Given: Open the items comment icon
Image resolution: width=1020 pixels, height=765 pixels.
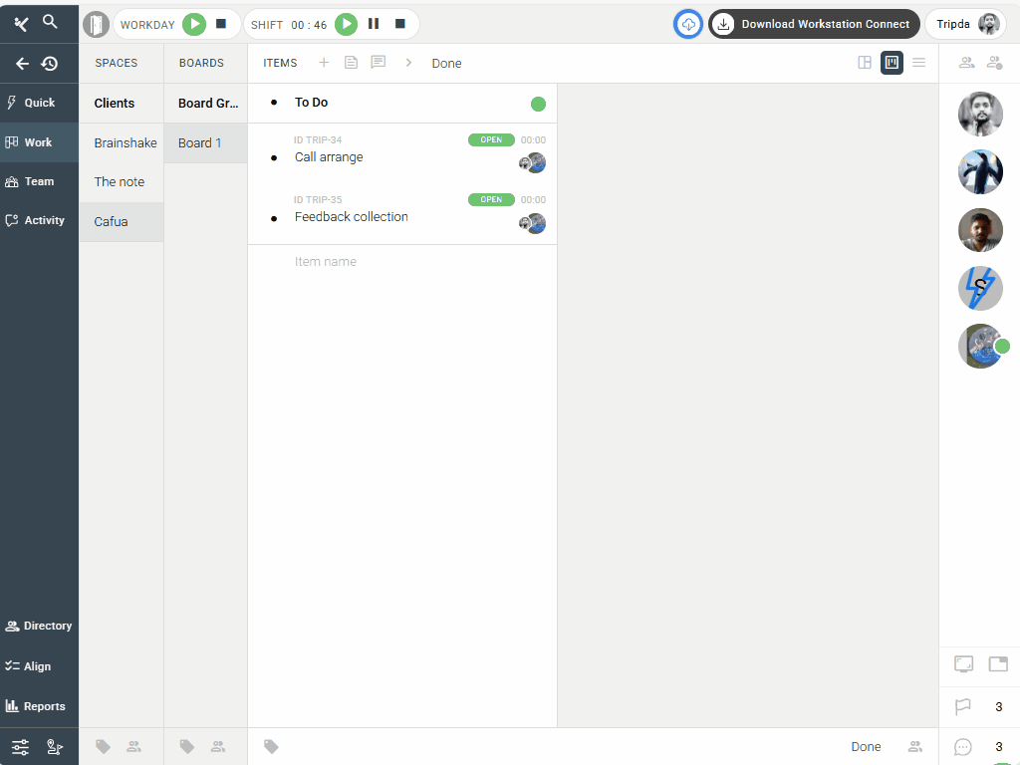Looking at the screenshot, I should tap(379, 63).
